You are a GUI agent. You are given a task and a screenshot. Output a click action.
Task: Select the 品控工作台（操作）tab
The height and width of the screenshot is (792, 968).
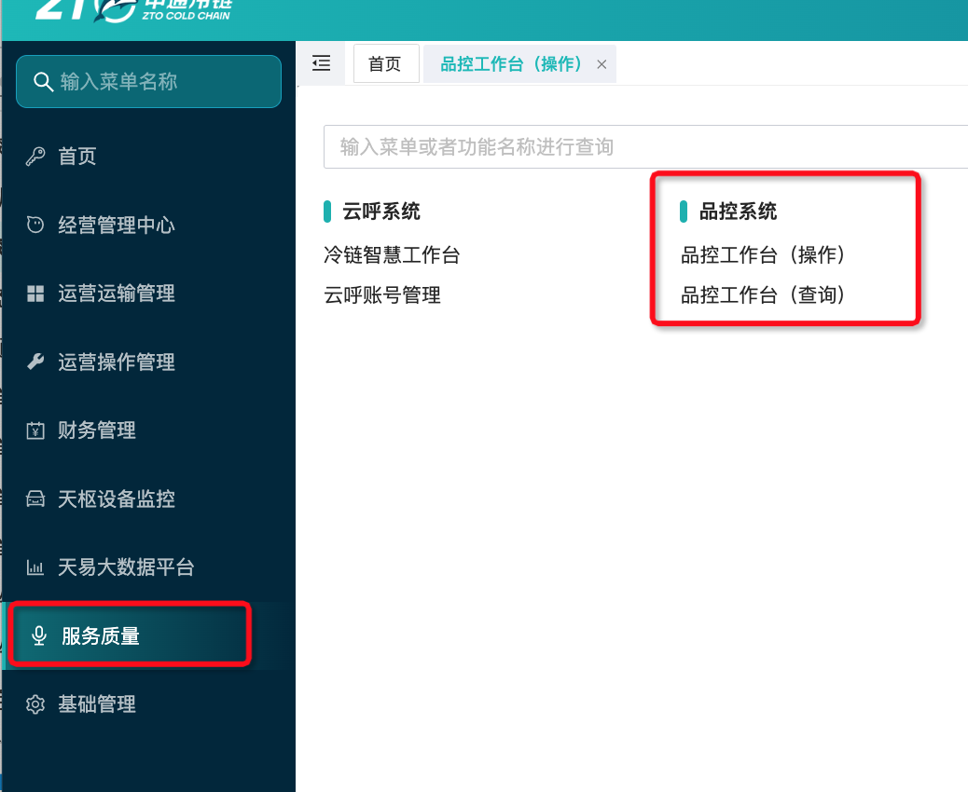tap(511, 63)
